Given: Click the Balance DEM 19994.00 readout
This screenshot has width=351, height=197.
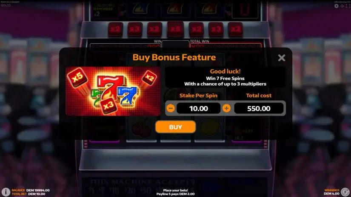Looking at the screenshot, I should point(31,190).
